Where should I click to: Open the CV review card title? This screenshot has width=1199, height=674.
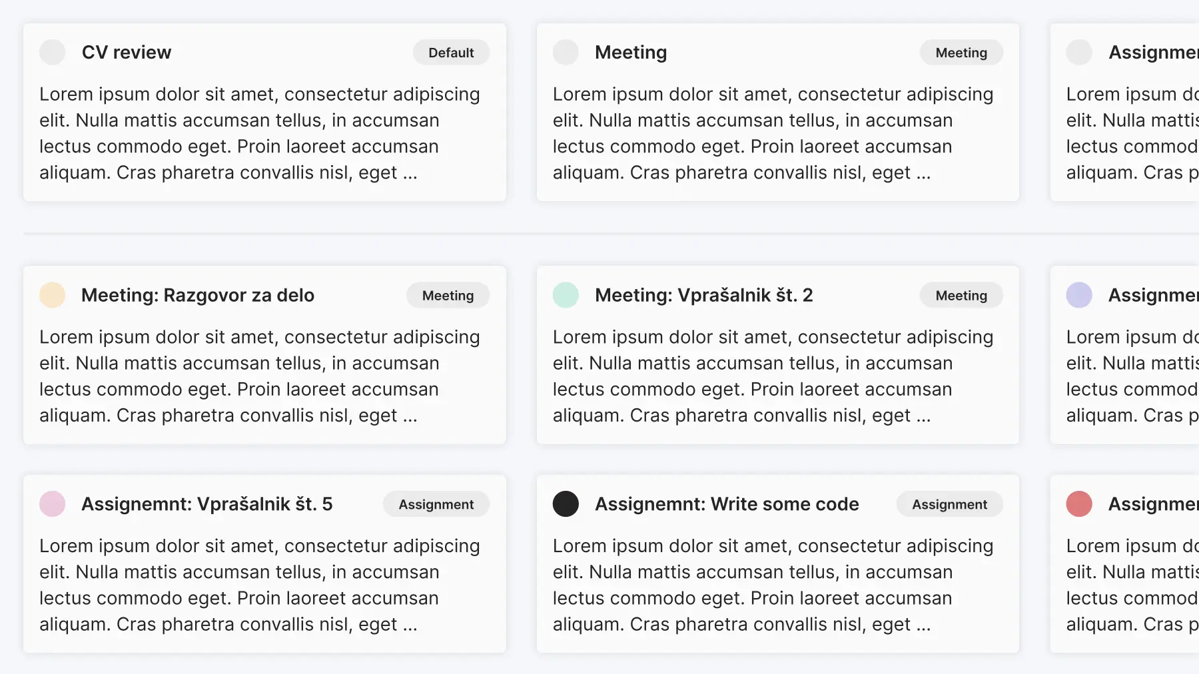coord(127,53)
